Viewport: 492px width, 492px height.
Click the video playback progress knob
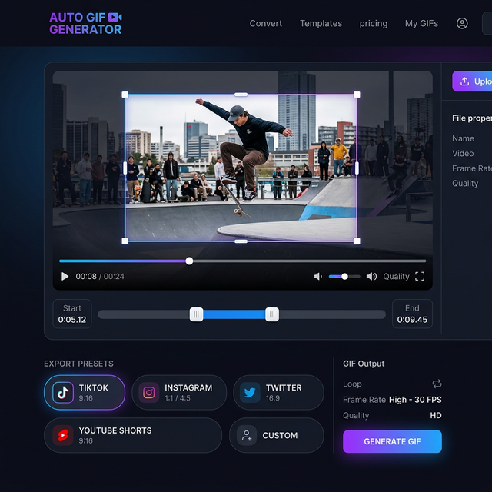pyautogui.click(x=189, y=261)
